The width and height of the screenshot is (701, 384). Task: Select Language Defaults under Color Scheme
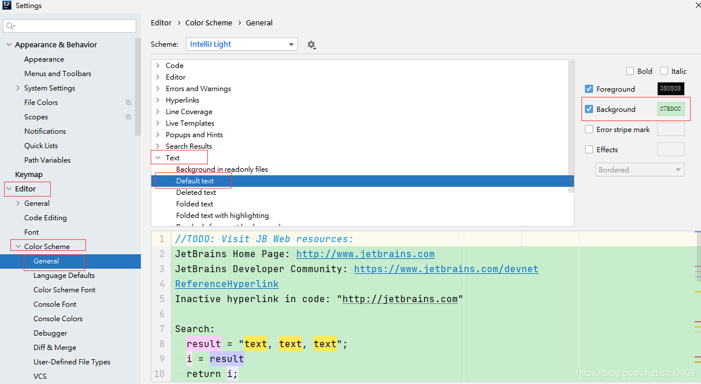64,275
